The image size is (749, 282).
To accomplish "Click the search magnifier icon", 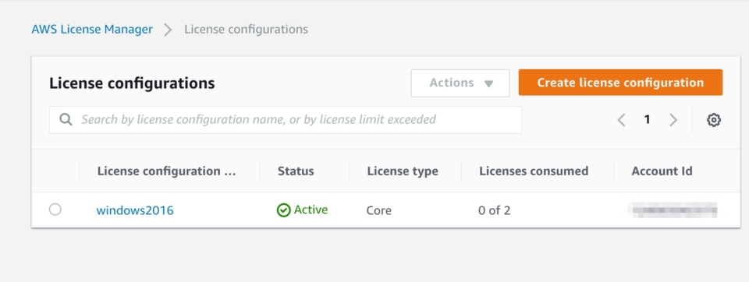I will 66,119.
